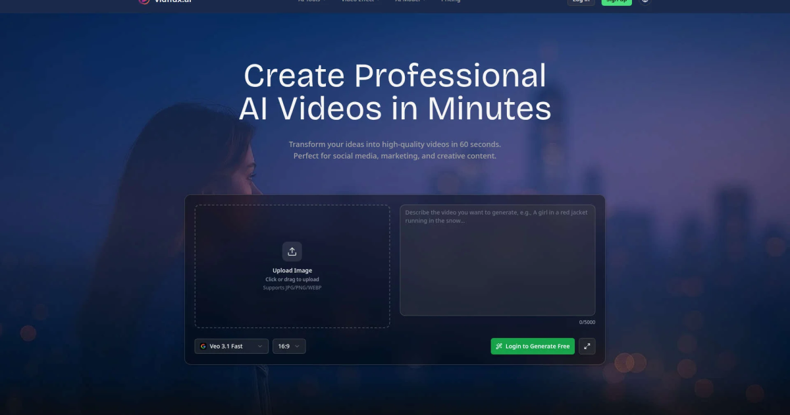Click the Create Professional AI Videos heading
The height and width of the screenshot is (415, 790).
coord(395,92)
